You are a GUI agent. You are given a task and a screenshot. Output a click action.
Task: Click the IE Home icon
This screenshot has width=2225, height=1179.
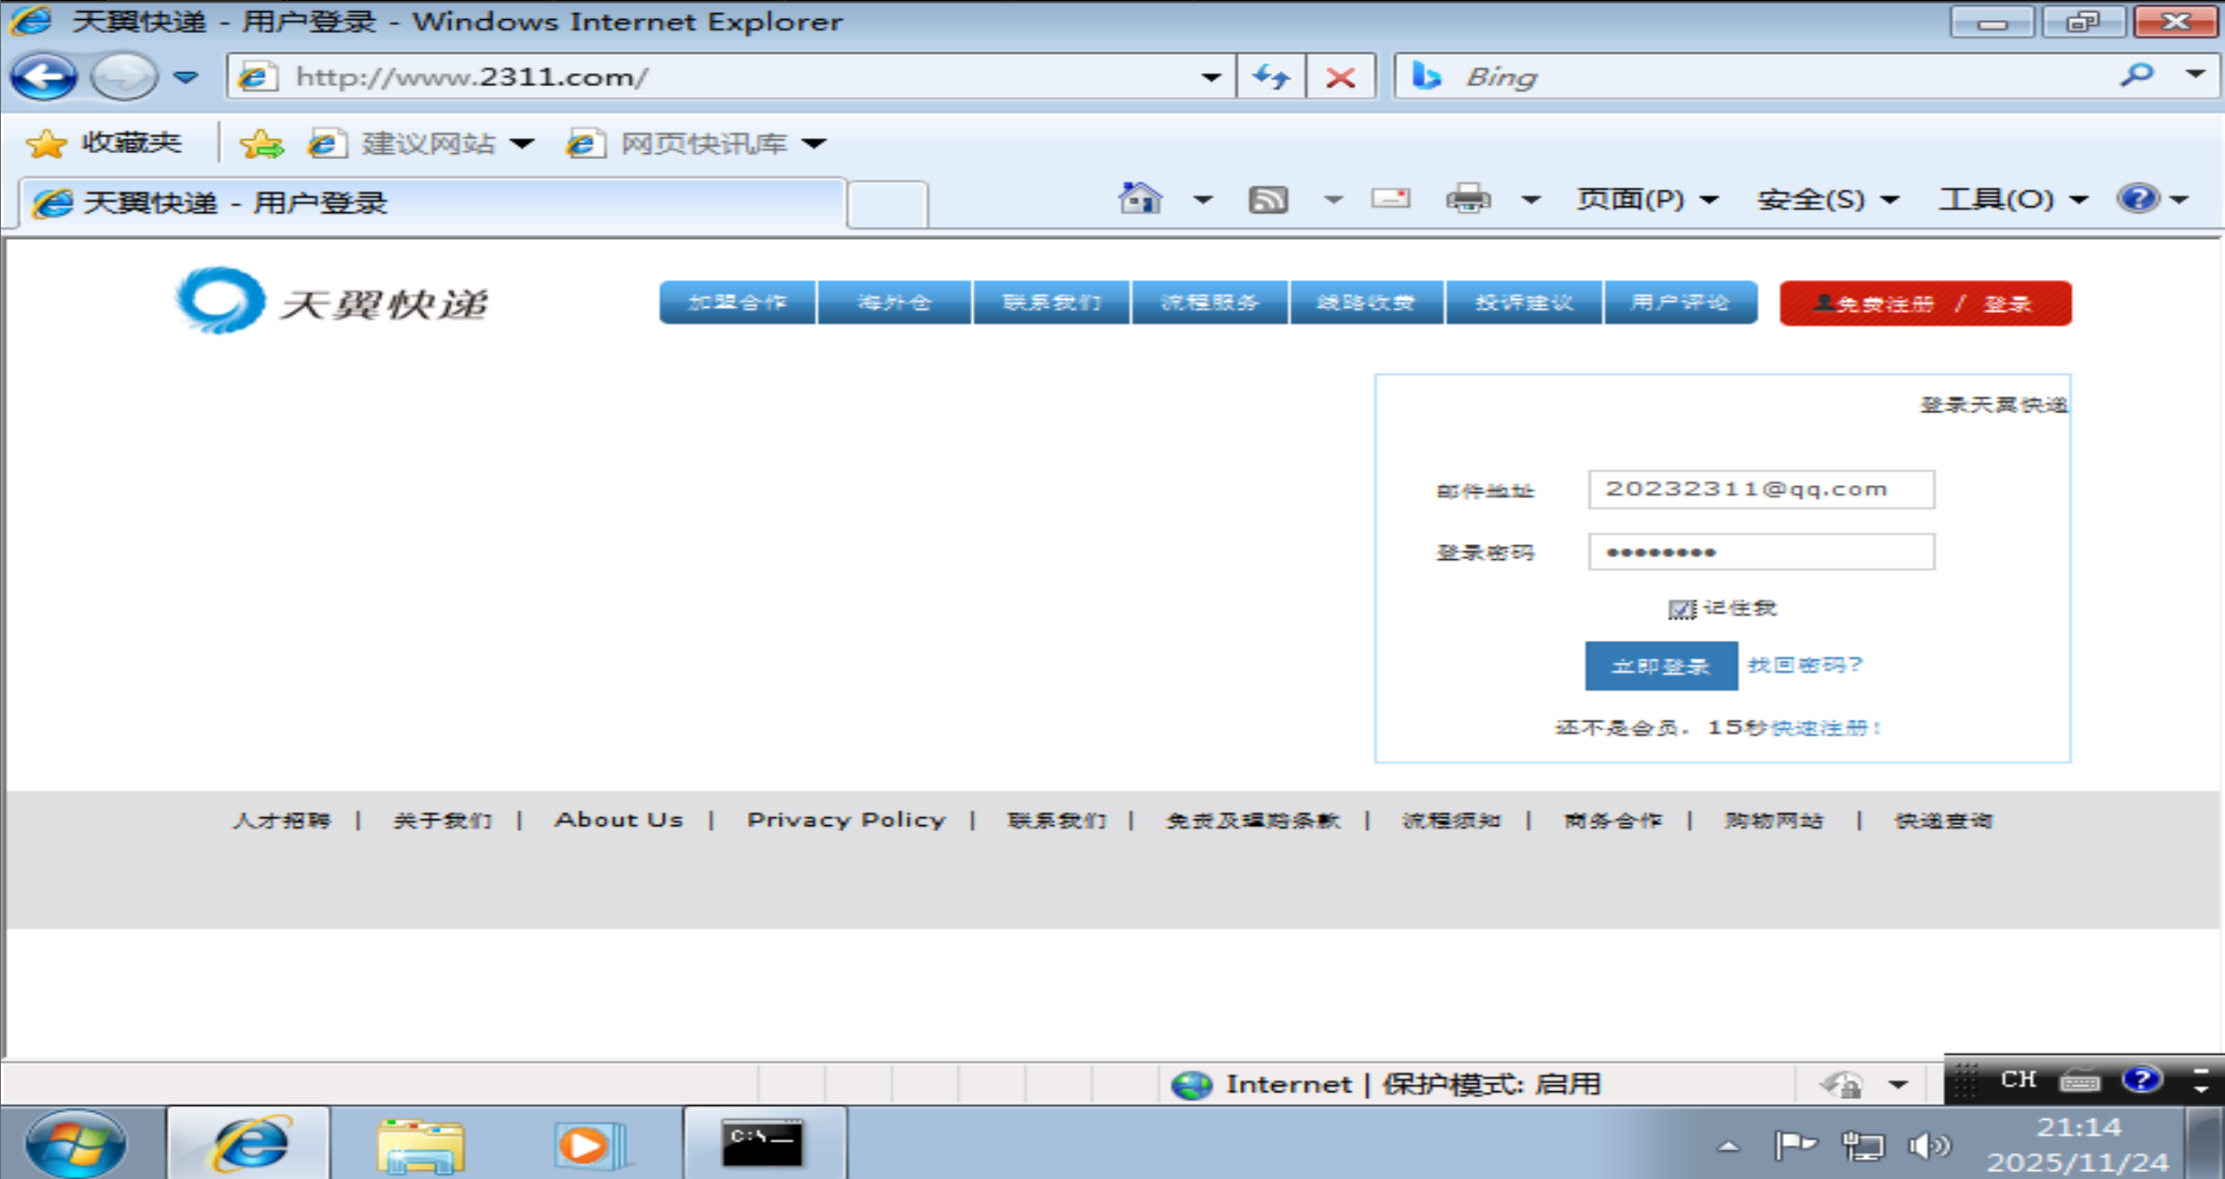click(1140, 199)
